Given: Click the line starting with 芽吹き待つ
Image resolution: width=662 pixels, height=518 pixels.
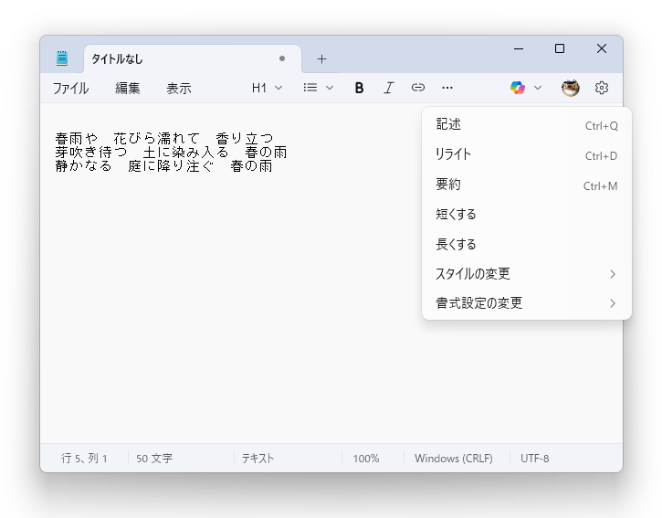Looking at the screenshot, I should coord(171,152).
